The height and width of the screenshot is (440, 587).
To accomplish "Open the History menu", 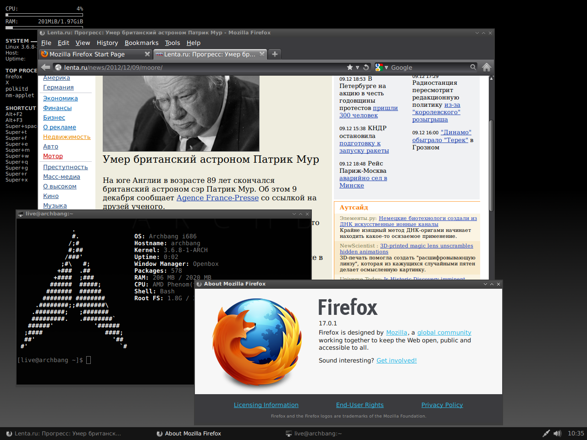I will [x=107, y=43].
